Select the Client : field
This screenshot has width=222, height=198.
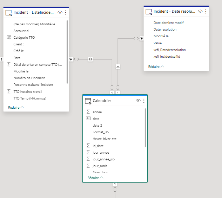click(x=19, y=44)
